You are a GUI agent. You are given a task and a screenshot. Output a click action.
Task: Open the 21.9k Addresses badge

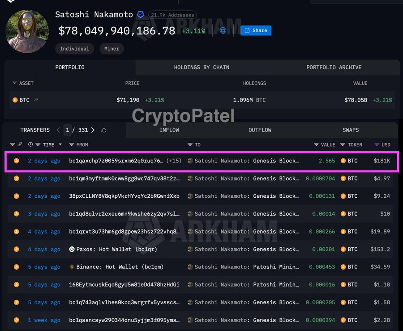pos(172,15)
